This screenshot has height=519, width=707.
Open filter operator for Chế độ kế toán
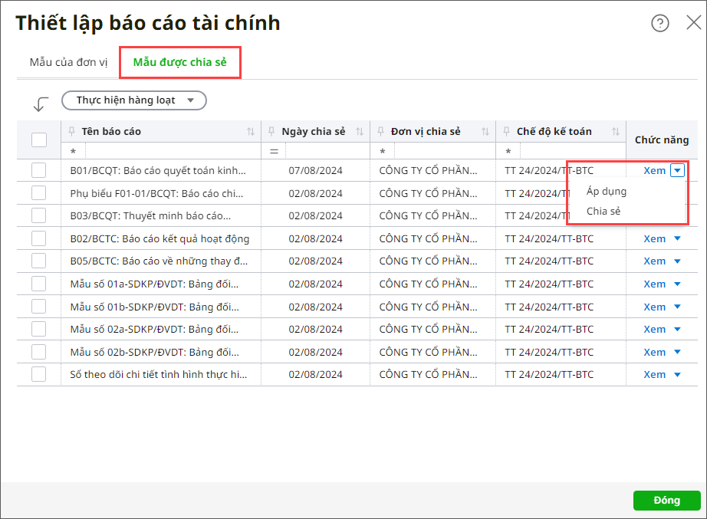(508, 151)
